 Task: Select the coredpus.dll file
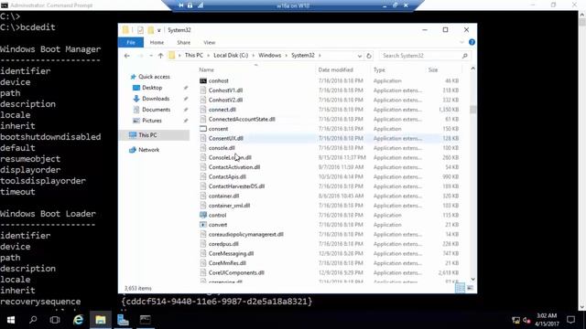point(223,244)
